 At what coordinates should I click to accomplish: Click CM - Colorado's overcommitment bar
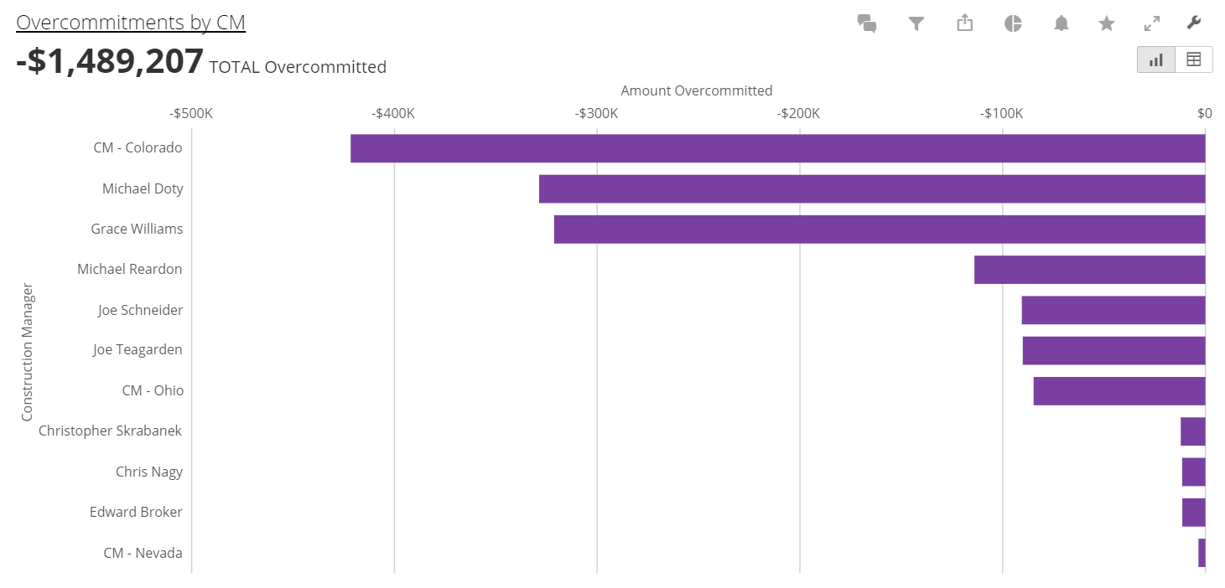[x=755, y=147]
